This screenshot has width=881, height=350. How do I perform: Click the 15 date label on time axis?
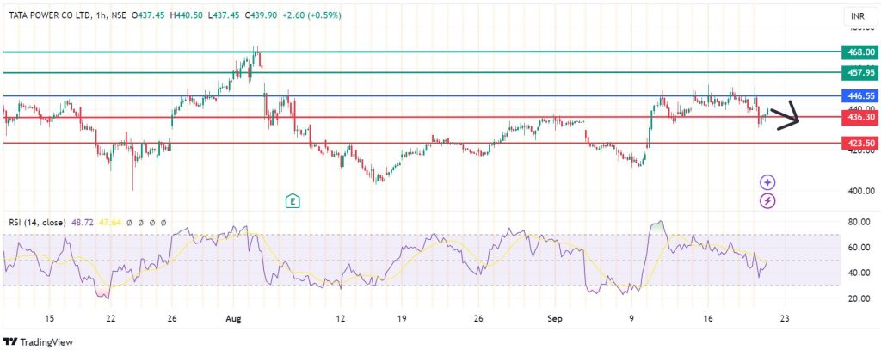click(49, 318)
